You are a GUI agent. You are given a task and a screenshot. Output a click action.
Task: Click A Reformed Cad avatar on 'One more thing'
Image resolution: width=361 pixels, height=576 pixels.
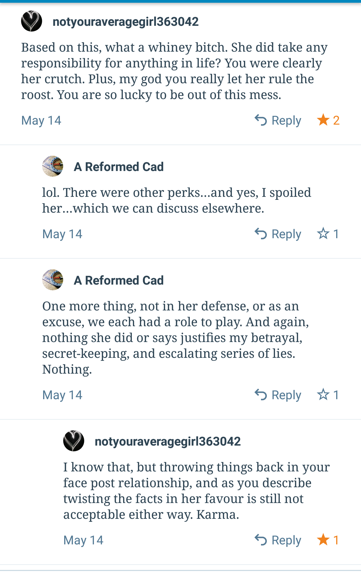(53, 280)
